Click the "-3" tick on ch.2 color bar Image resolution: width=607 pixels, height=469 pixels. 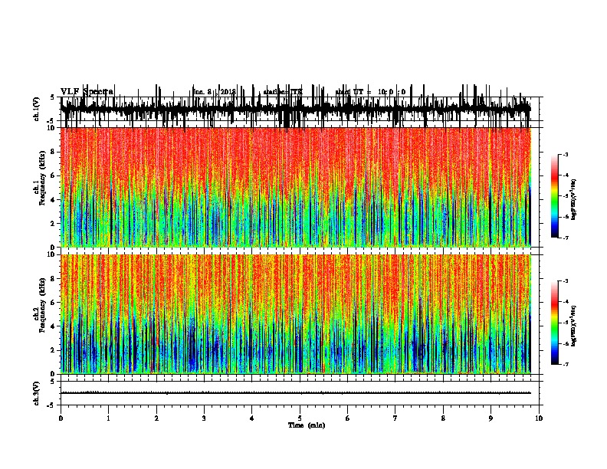point(565,281)
